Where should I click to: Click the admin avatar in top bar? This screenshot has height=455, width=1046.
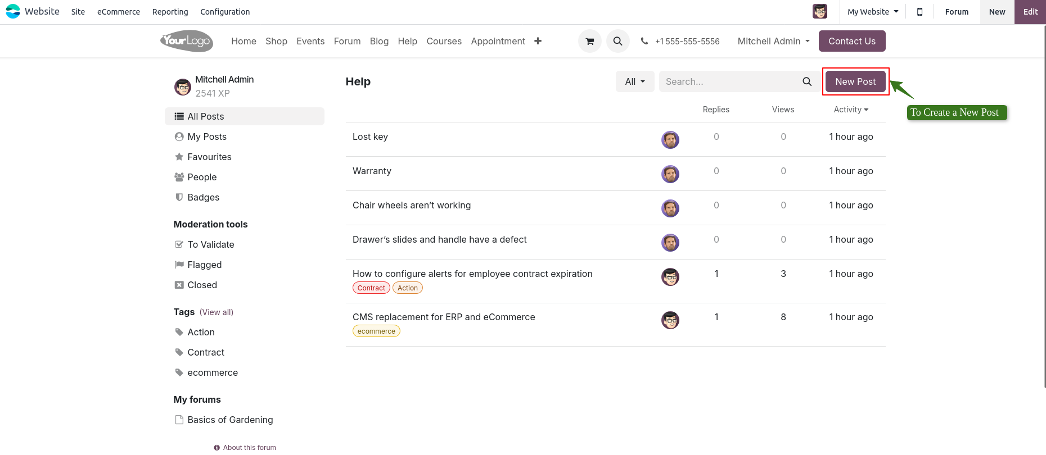click(819, 12)
